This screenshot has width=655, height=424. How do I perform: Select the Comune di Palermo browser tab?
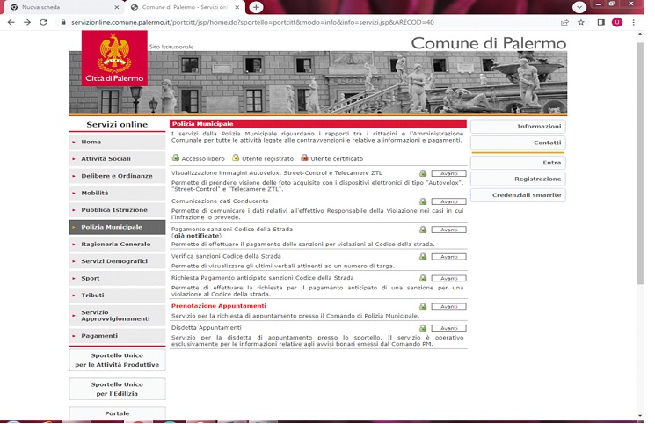(x=185, y=7)
